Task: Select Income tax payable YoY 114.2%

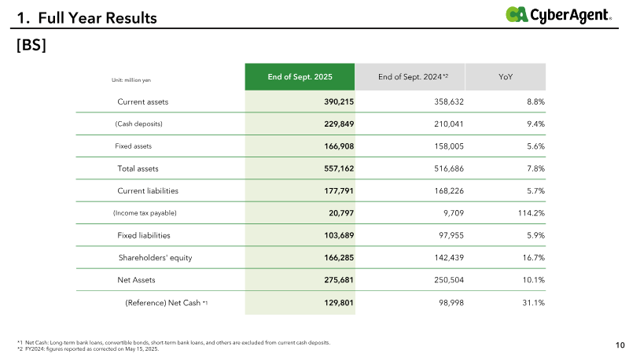Action: pos(529,213)
